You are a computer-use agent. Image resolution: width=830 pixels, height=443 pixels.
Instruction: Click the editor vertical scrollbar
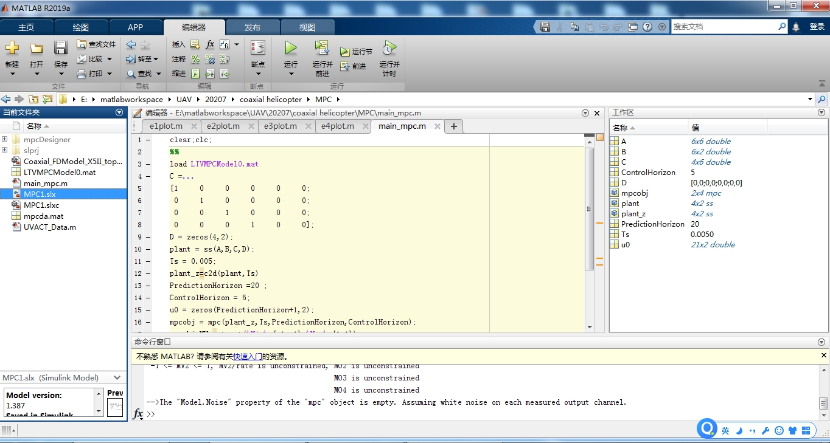coord(589,208)
